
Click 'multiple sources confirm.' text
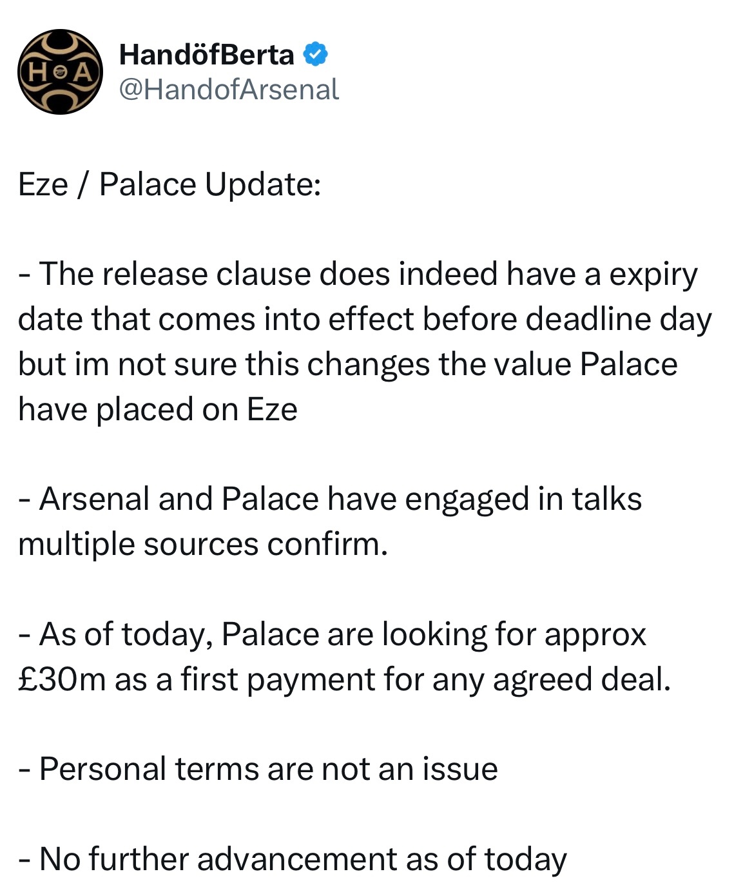coord(203,545)
